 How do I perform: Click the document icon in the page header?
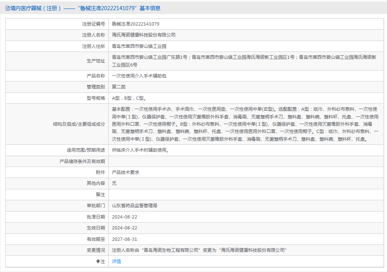[8, 9]
